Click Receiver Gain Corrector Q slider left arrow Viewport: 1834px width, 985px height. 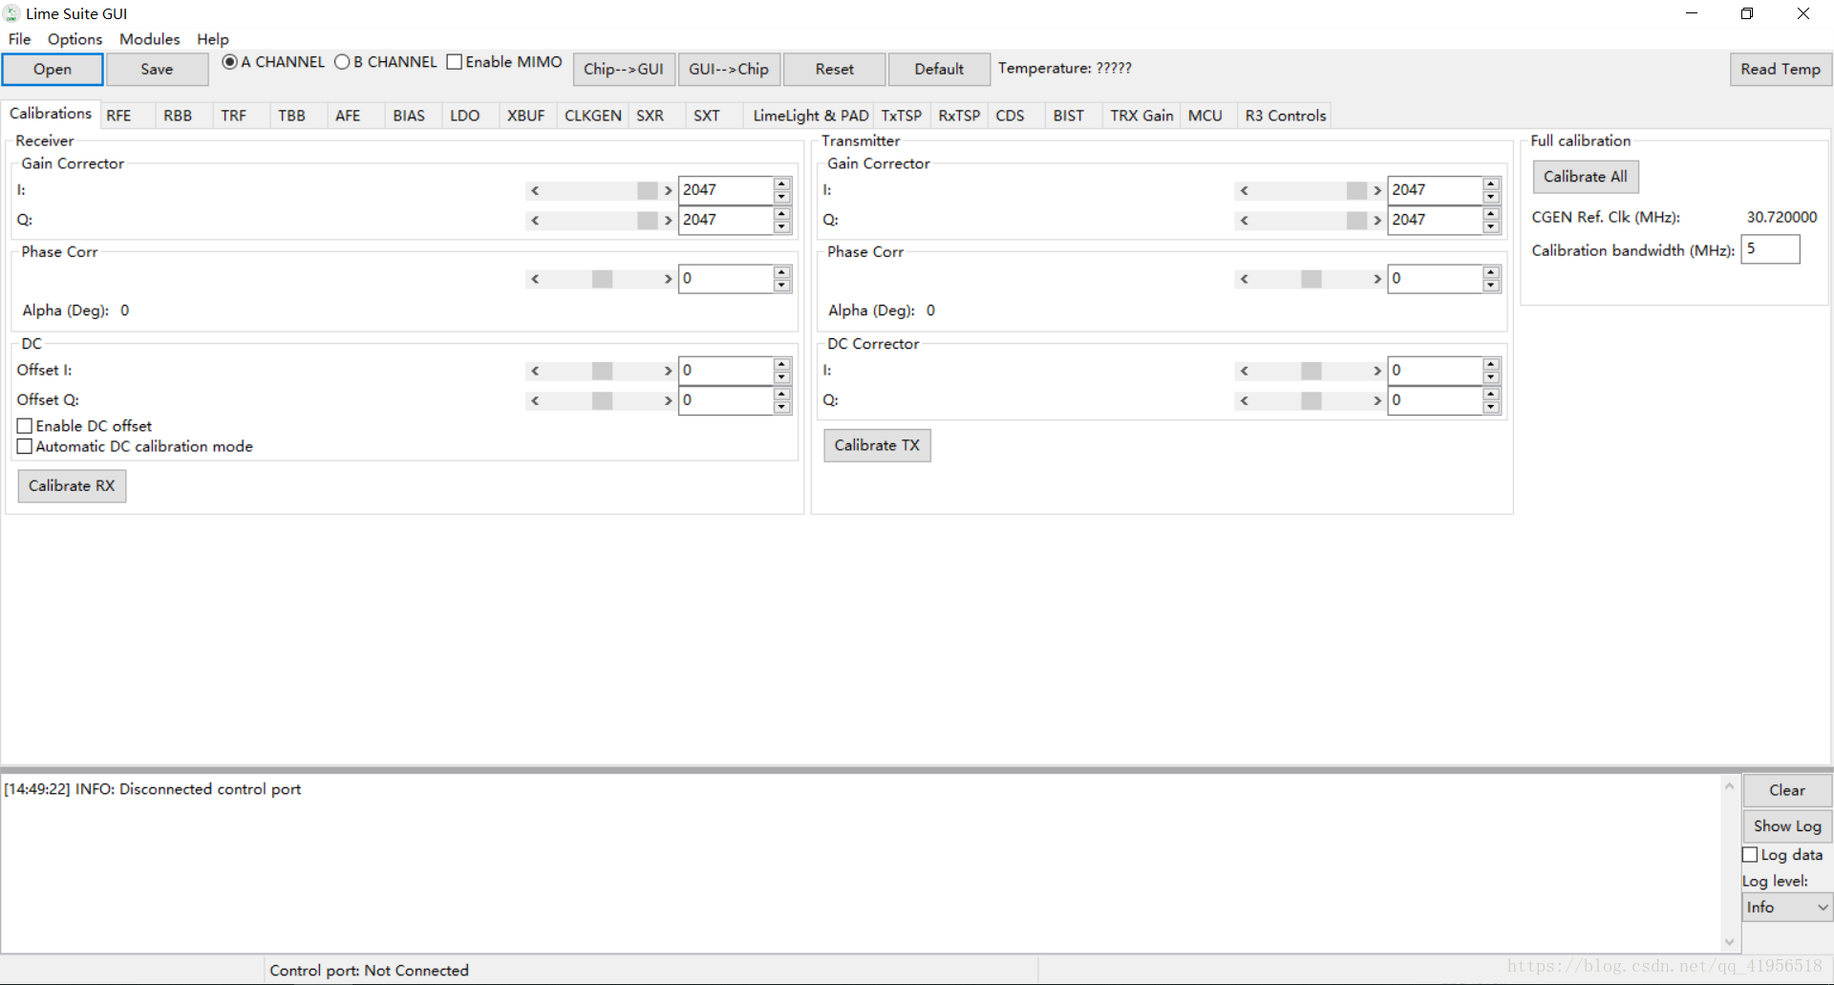[535, 221]
